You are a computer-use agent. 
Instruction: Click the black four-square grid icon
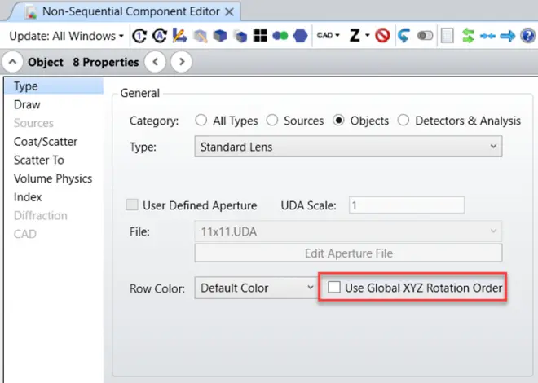pos(259,36)
